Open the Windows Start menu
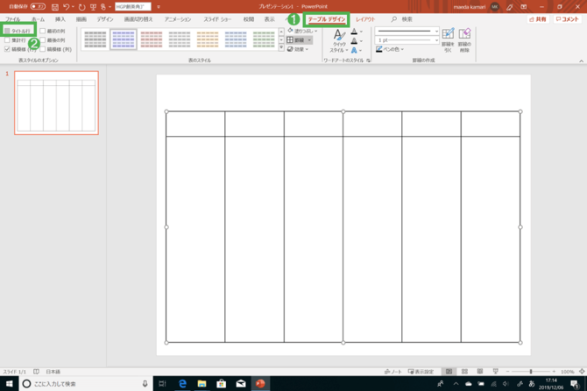The image size is (587, 391). (9, 383)
